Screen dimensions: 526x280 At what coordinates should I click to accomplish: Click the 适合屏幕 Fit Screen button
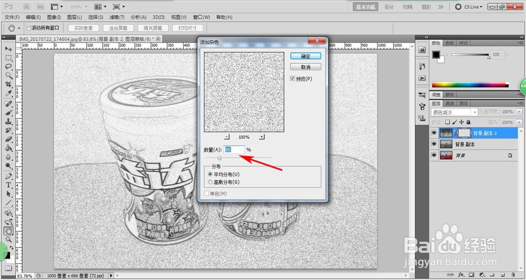(118, 28)
